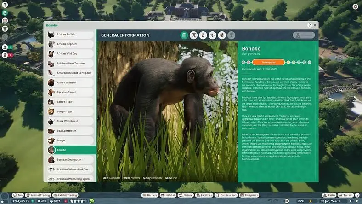Open the Zoopedia paw icon in left sidebar
The image size is (362, 204).
coord(5,13)
